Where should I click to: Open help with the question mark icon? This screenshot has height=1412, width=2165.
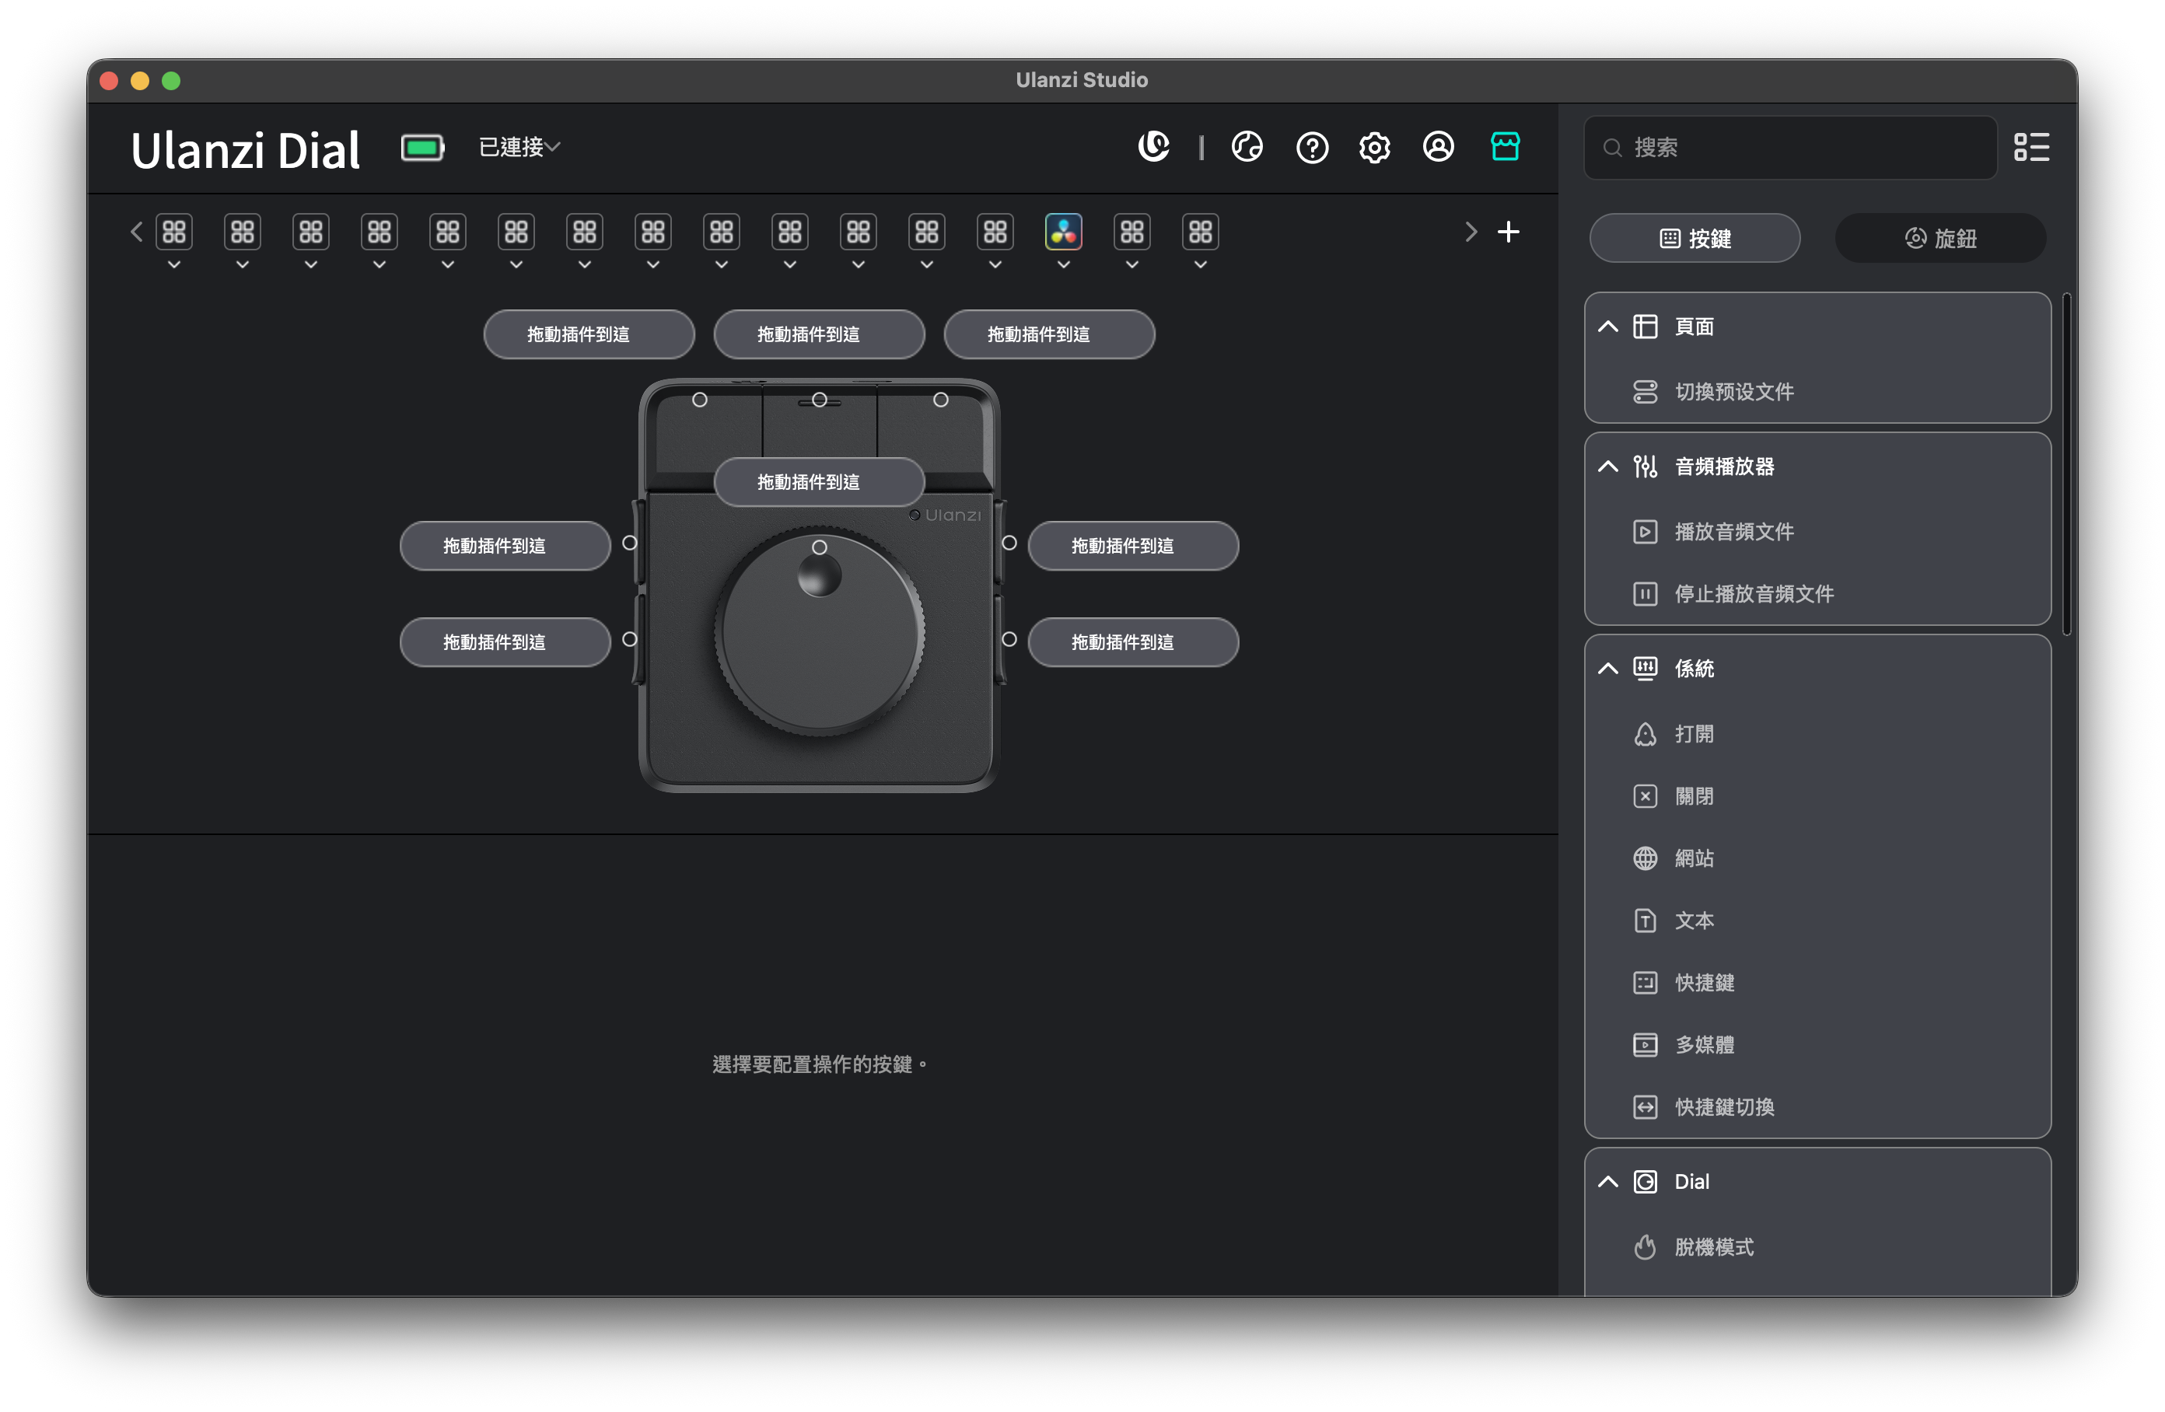pos(1311,148)
